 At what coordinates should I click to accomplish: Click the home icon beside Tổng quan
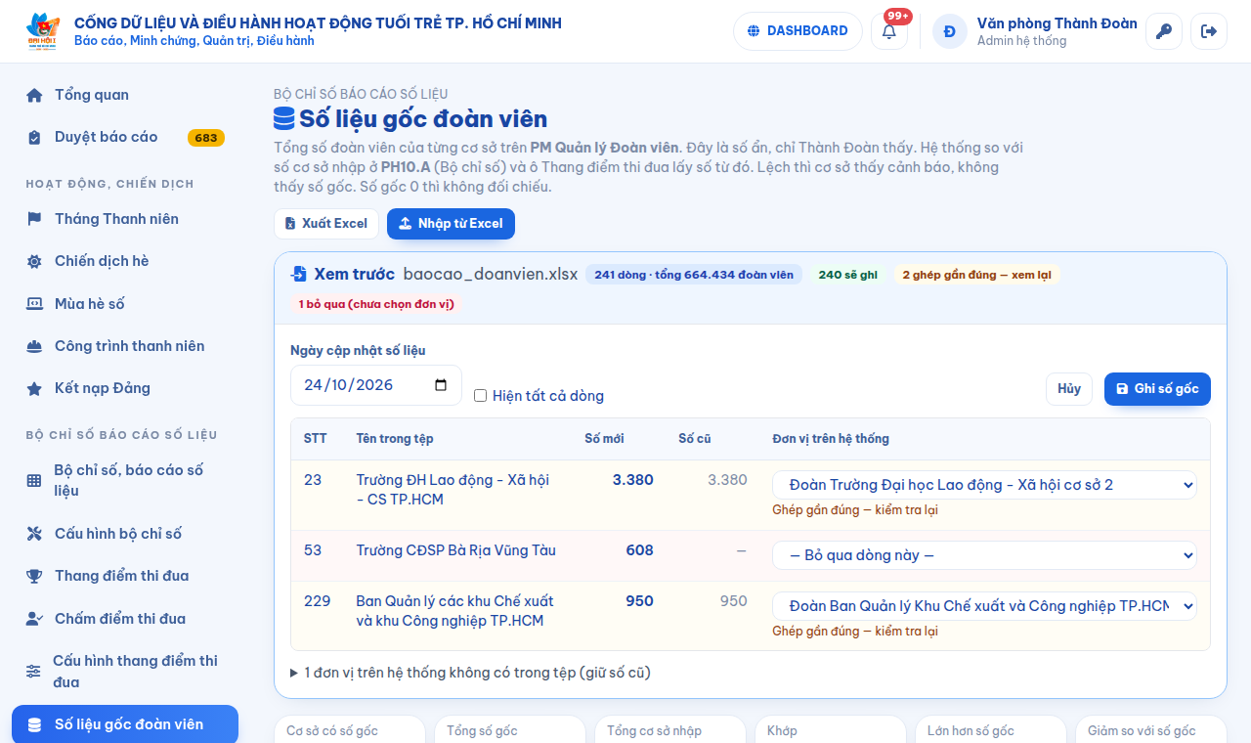(x=34, y=95)
